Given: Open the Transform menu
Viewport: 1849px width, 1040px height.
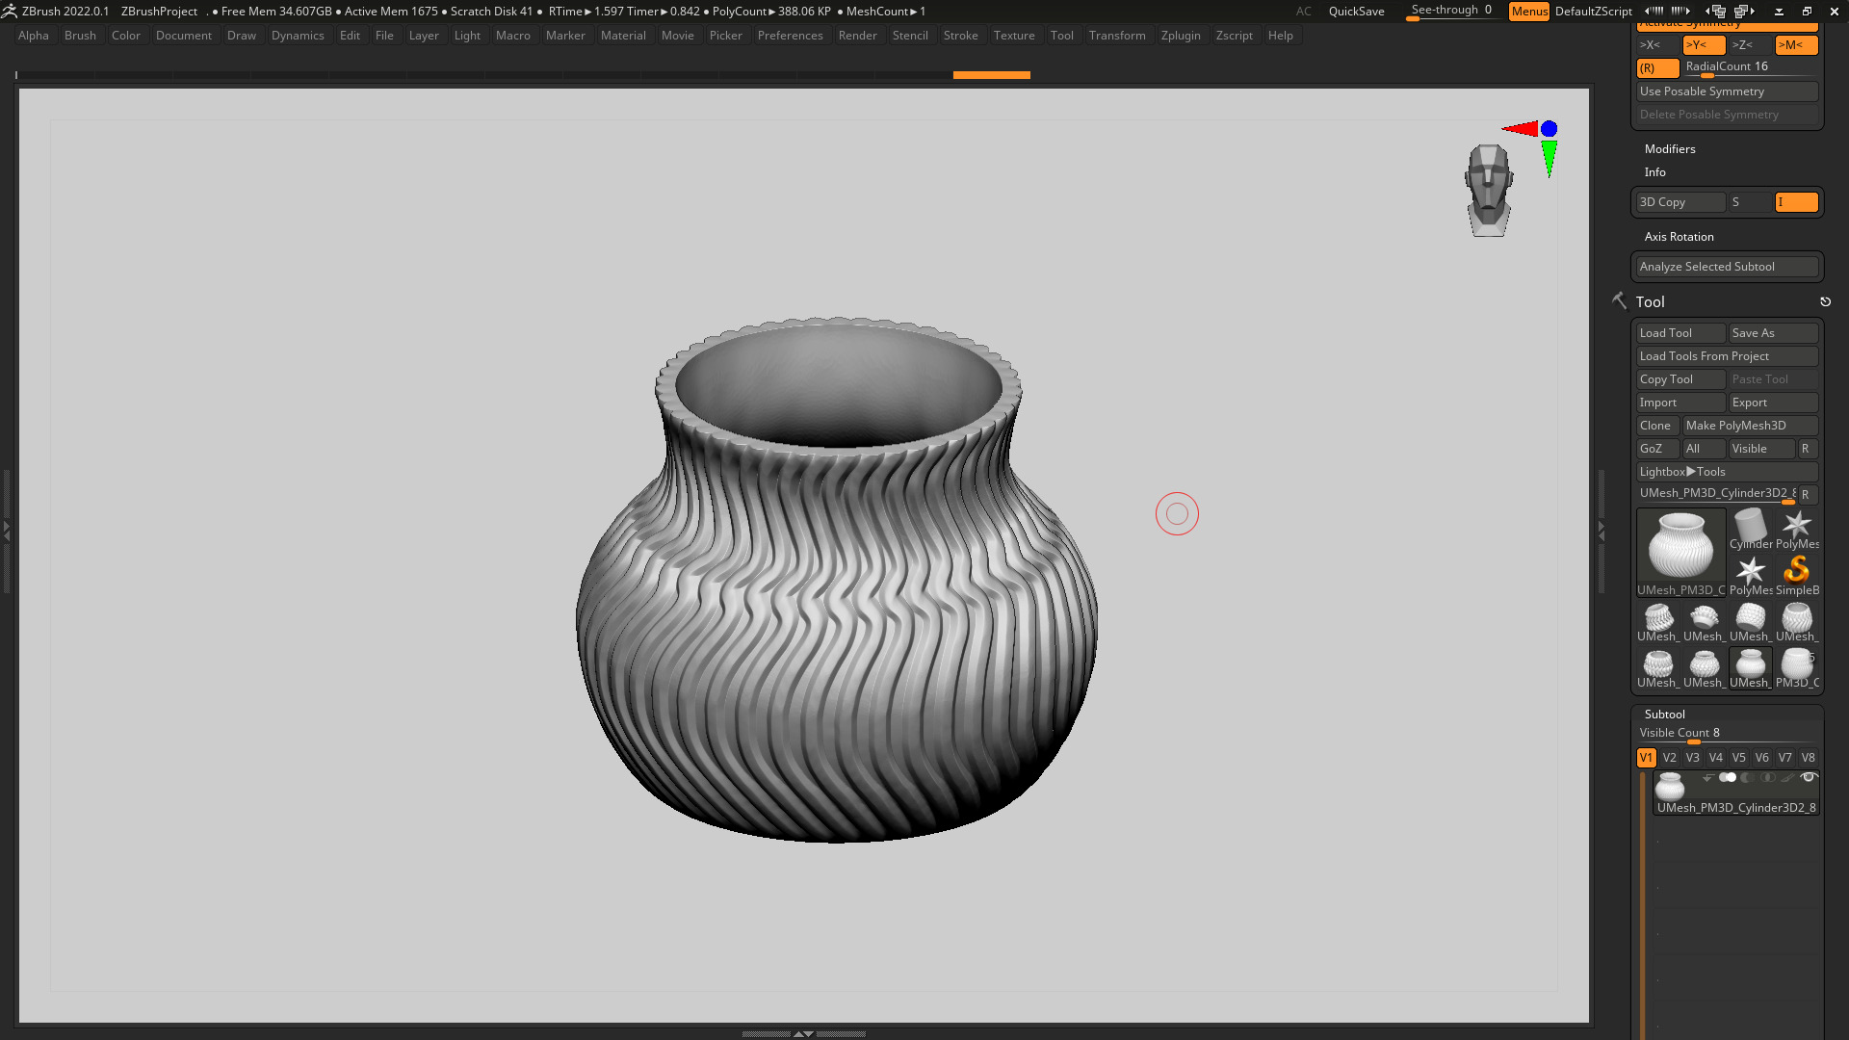Looking at the screenshot, I should [x=1117, y=36].
